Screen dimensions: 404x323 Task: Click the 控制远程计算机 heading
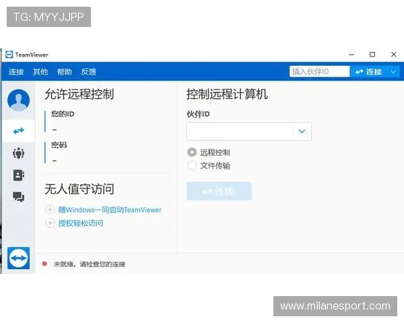[228, 94]
